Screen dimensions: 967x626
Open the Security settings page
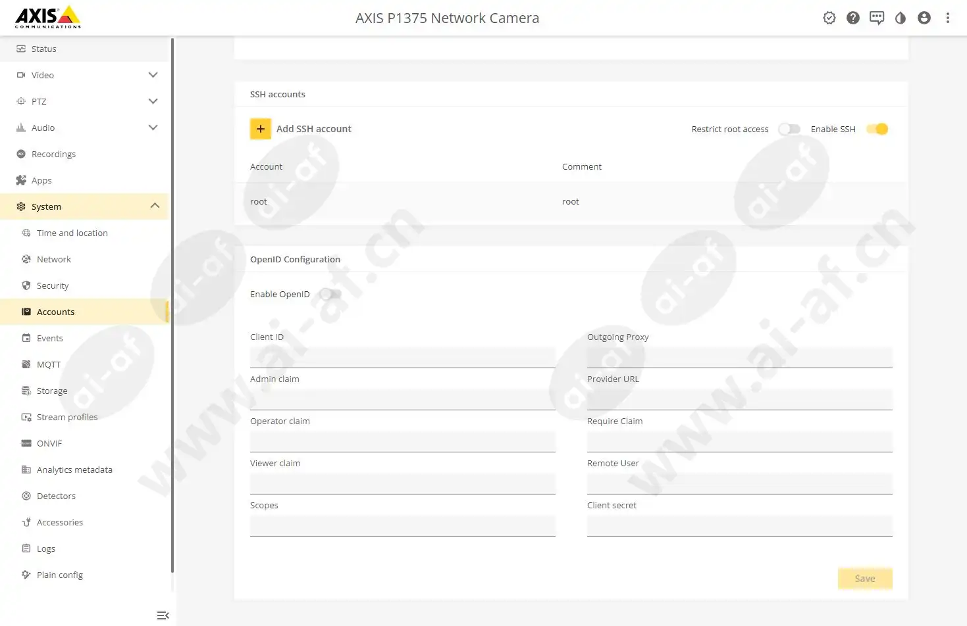[x=84, y=285]
